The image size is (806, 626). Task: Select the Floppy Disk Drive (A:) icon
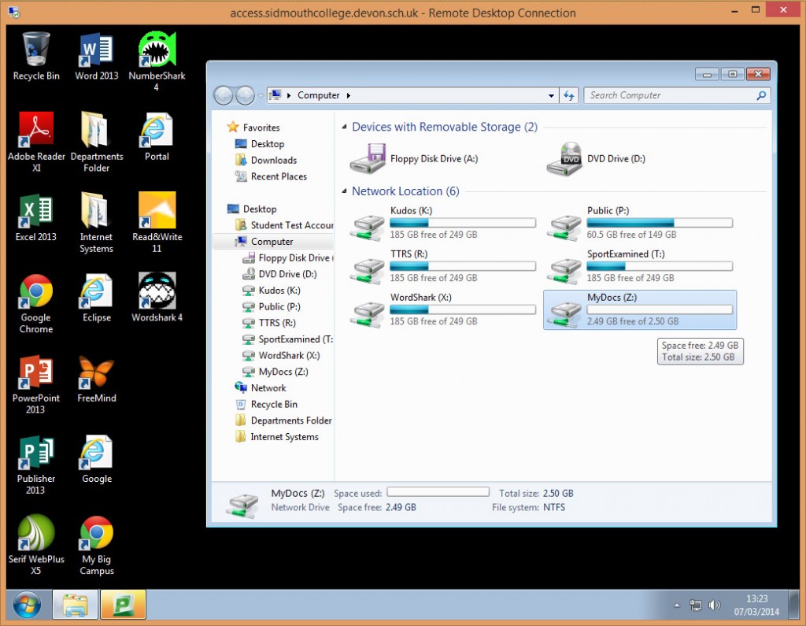point(368,159)
